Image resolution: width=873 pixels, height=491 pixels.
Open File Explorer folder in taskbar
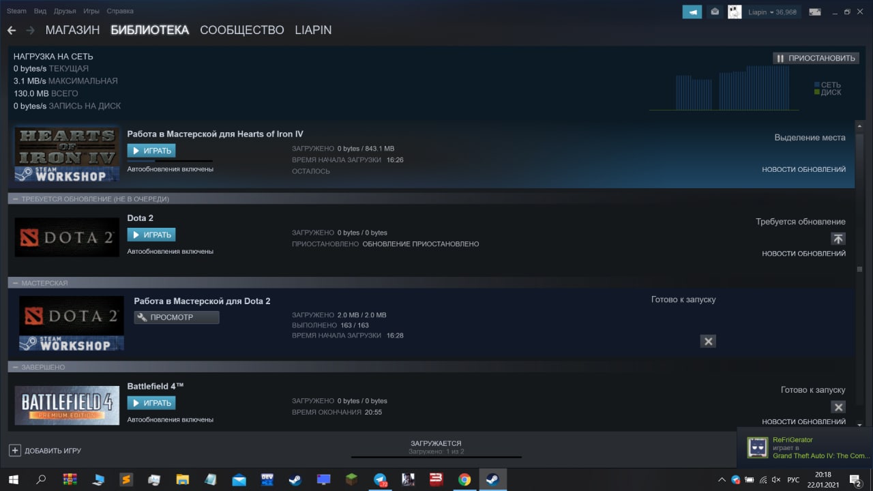[x=182, y=479]
